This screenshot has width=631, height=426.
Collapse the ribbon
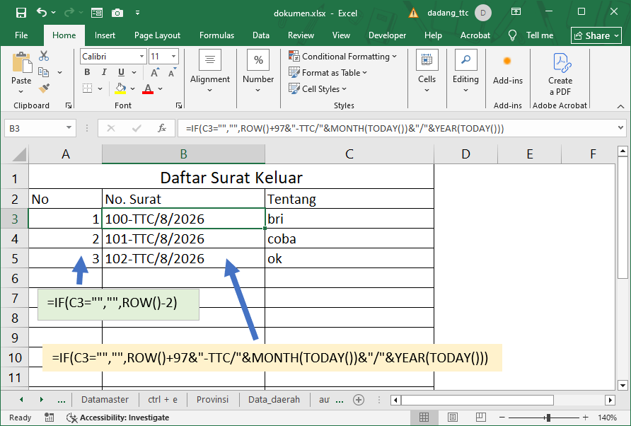(620, 106)
